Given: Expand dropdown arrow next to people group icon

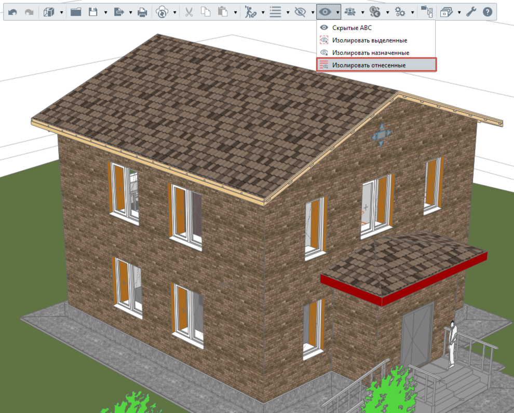Looking at the screenshot, I should (x=362, y=13).
